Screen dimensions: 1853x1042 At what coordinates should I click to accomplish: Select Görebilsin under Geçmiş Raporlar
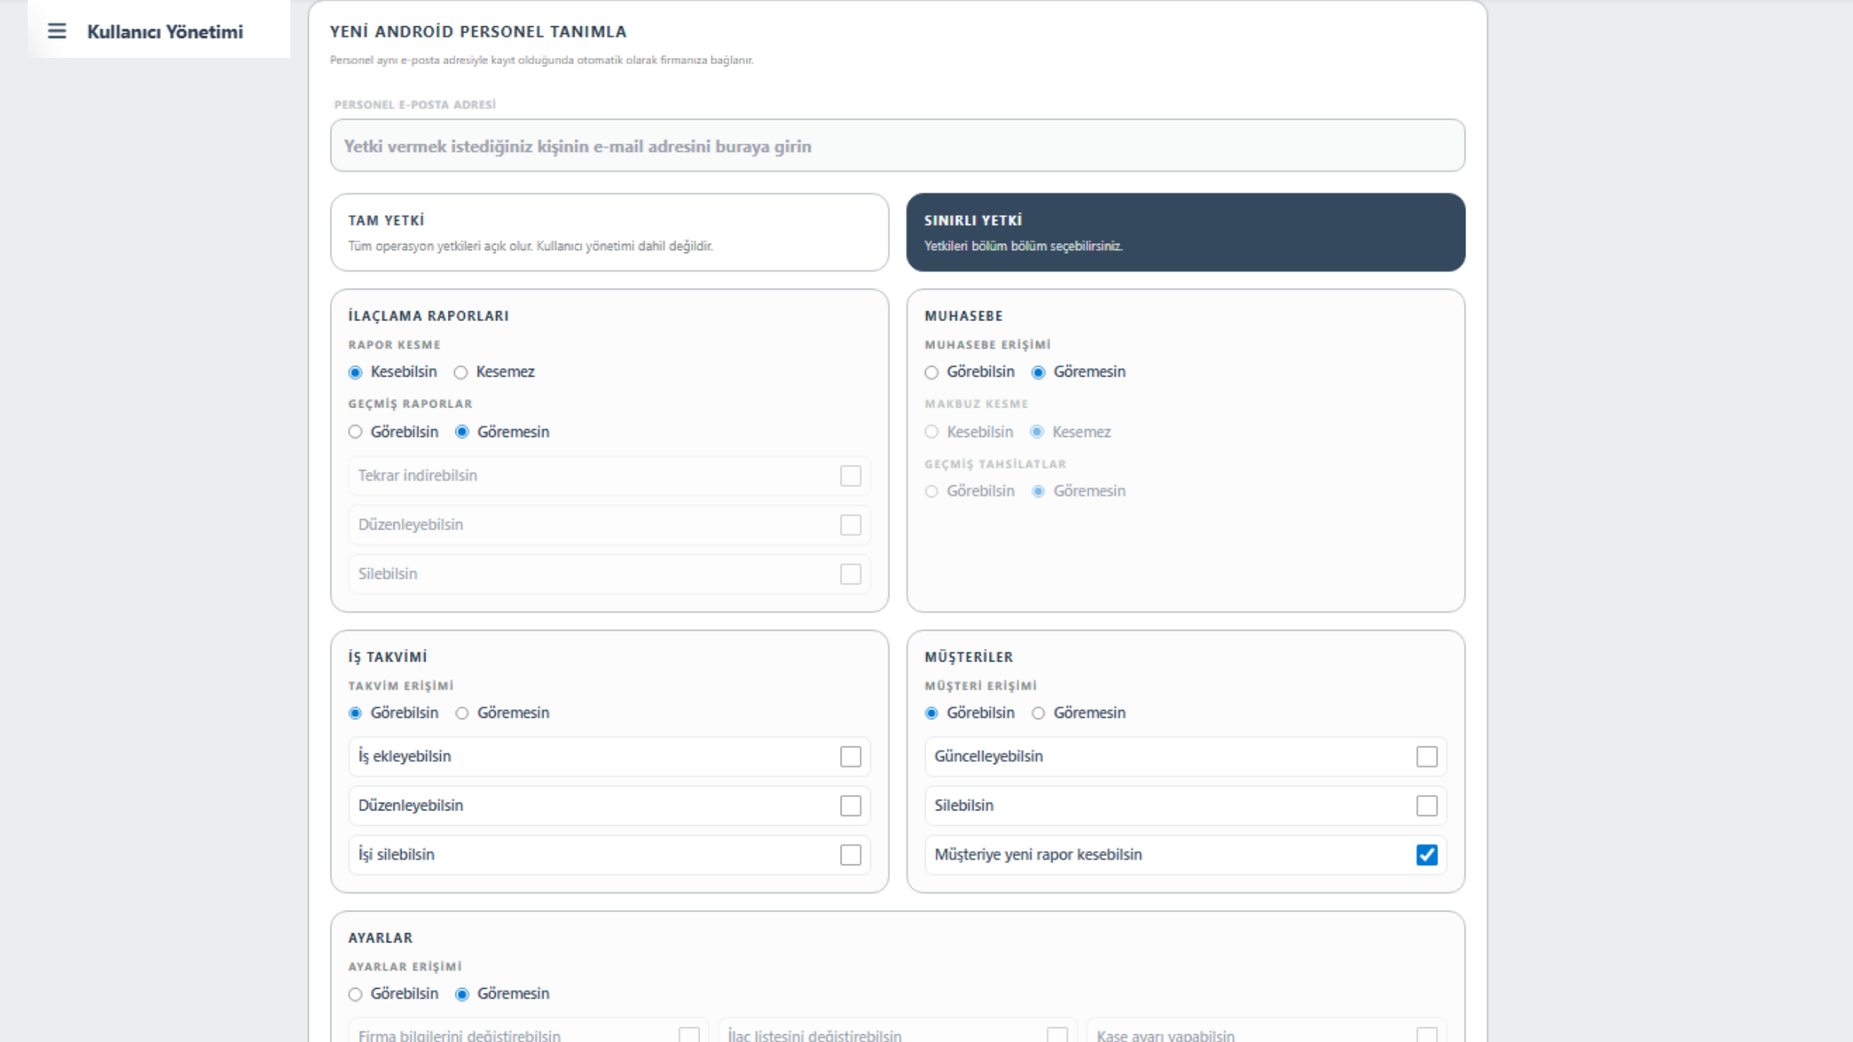click(355, 432)
